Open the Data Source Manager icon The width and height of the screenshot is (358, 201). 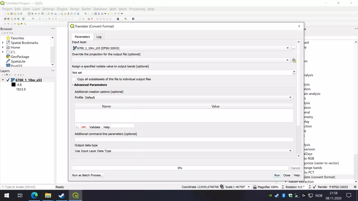5,19
